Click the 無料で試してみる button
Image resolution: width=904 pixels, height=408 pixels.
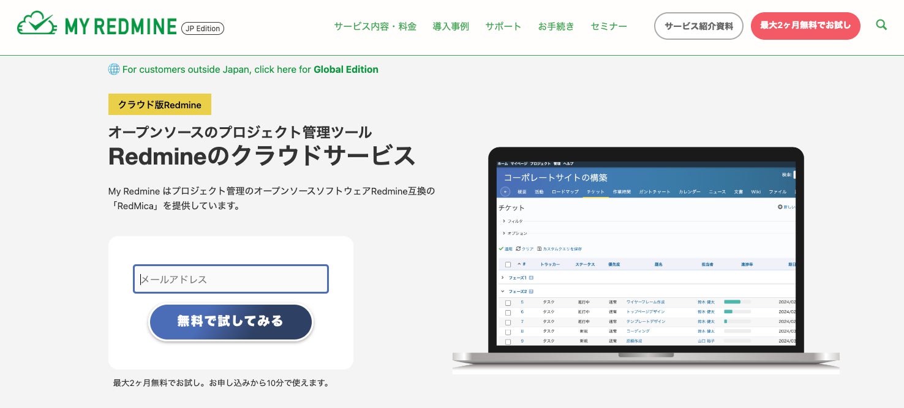point(231,321)
